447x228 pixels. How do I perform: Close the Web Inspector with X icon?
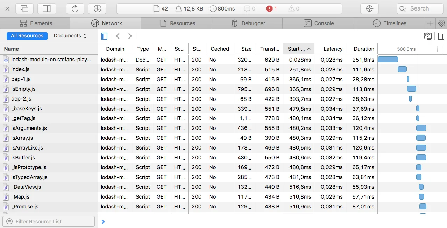coord(7,8)
